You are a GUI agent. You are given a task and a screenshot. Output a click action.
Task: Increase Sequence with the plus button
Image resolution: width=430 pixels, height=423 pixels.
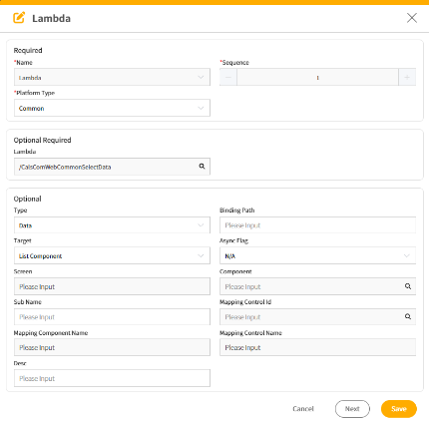[x=407, y=77]
